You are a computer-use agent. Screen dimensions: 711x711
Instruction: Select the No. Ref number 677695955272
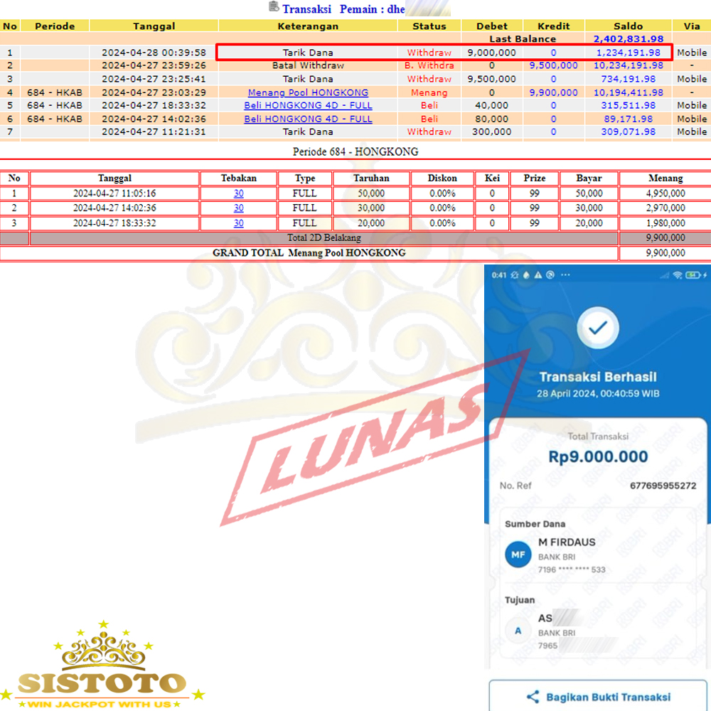click(x=663, y=486)
